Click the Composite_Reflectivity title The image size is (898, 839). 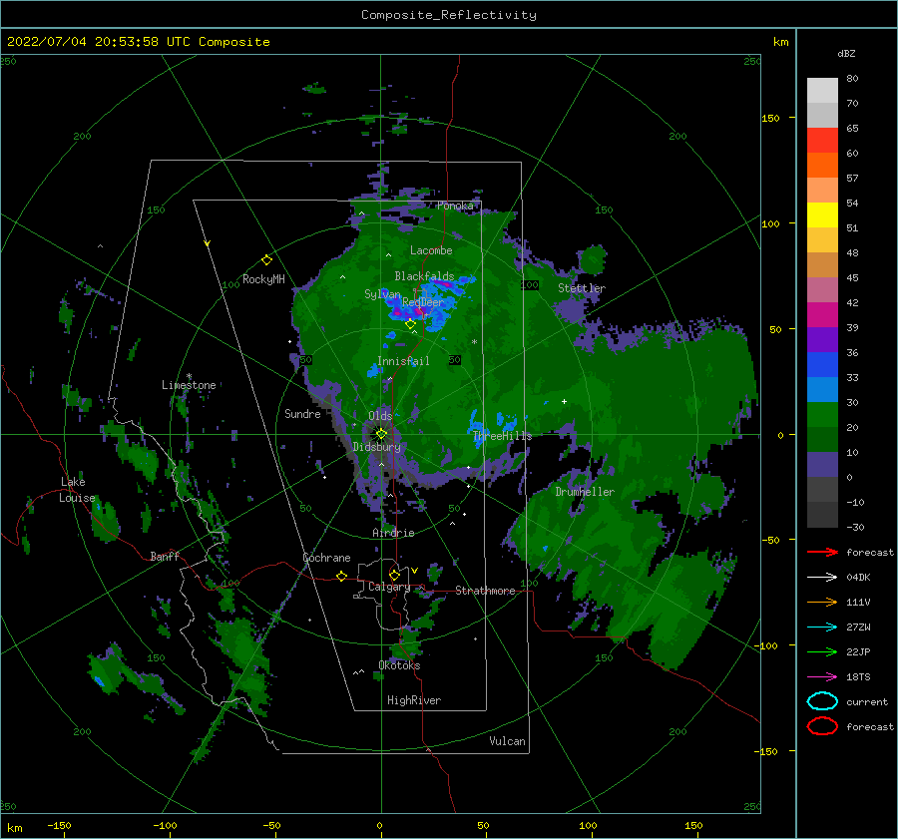pyautogui.click(x=448, y=15)
